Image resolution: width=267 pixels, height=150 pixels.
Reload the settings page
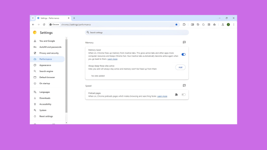tap(44, 25)
